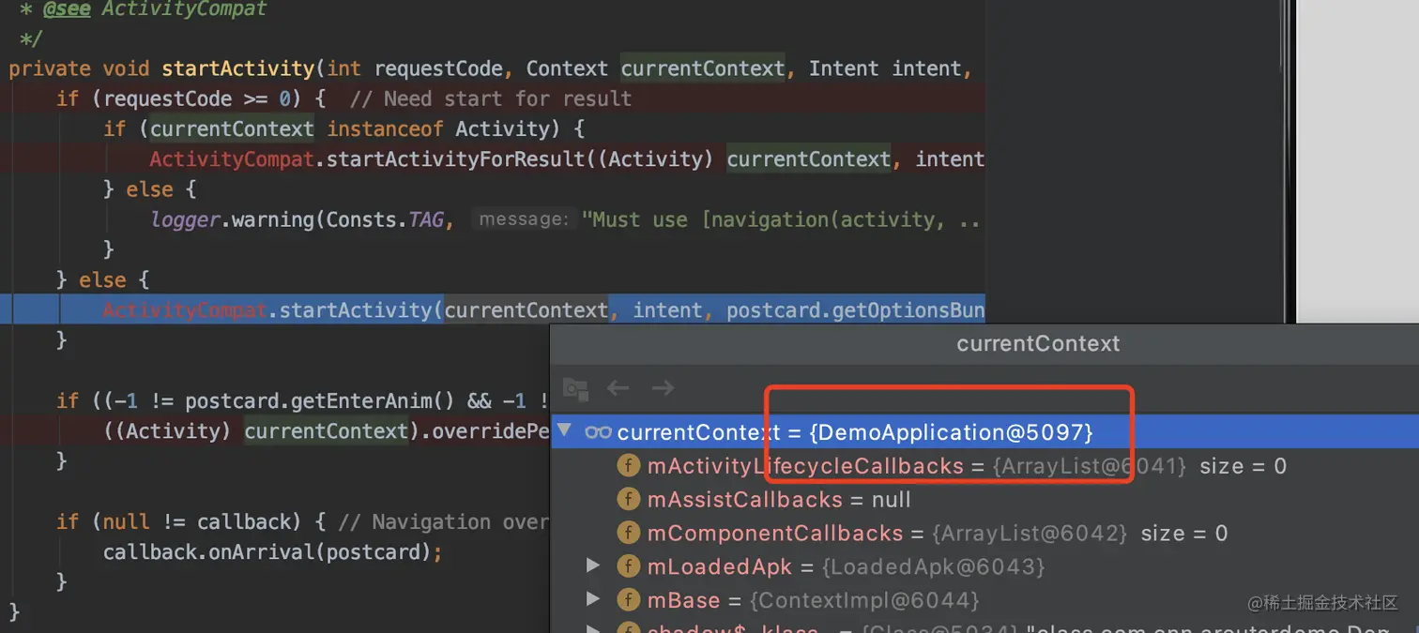
Task: Click 'postcard.getEnterAnim()' in the code
Action: pos(322,400)
